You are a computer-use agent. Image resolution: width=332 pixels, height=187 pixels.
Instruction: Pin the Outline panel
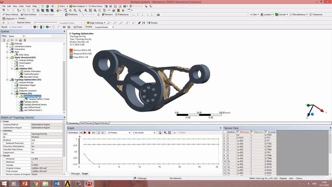point(64,31)
